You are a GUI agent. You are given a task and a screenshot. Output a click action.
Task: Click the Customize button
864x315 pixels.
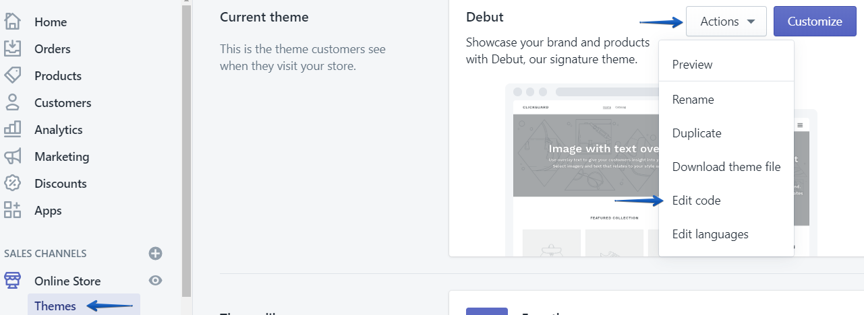(x=815, y=22)
